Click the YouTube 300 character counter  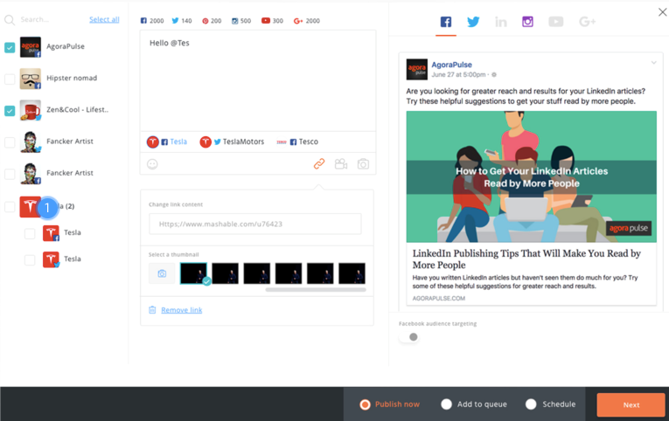tap(272, 20)
